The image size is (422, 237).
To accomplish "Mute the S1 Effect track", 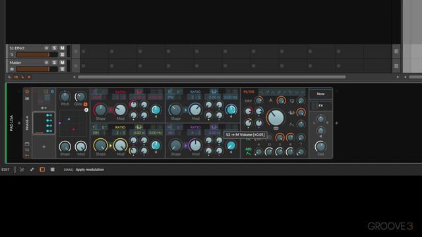I will pyautogui.click(x=62, y=48).
